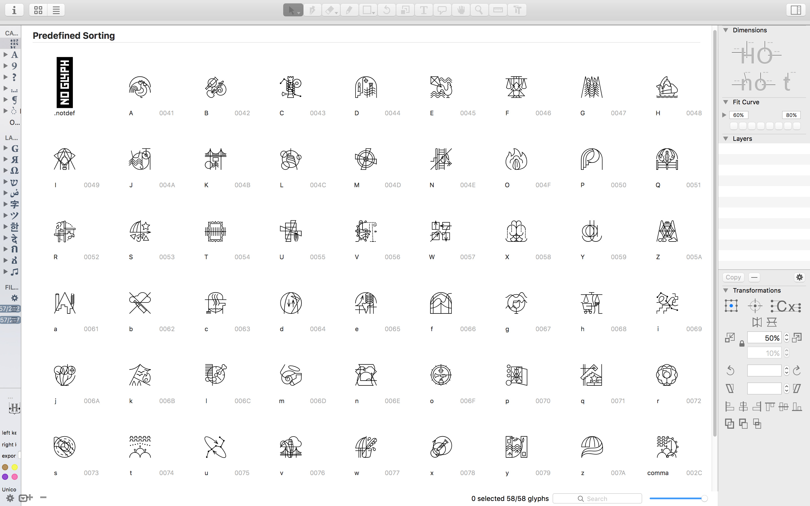Expand the Cyrillic language (Я)
This screenshot has height=506, width=810.
click(5, 159)
